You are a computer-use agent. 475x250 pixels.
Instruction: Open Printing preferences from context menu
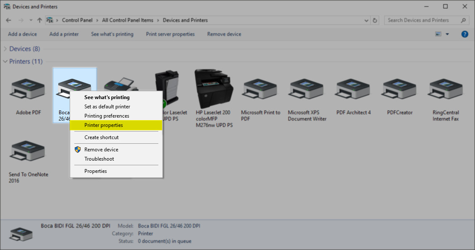pyautogui.click(x=117, y=116)
